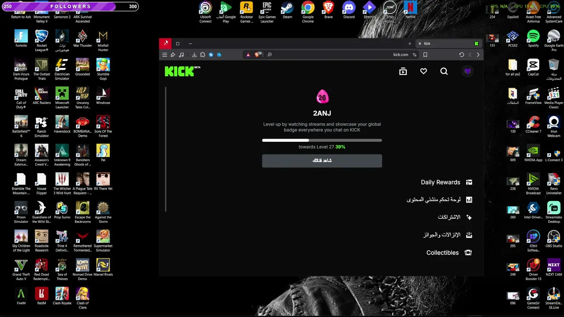This screenshot has height=317, width=564.
Task: Open the Kick browse streams icon
Action: [x=403, y=71]
